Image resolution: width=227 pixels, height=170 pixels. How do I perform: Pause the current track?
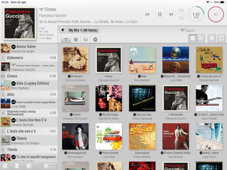click(160, 14)
